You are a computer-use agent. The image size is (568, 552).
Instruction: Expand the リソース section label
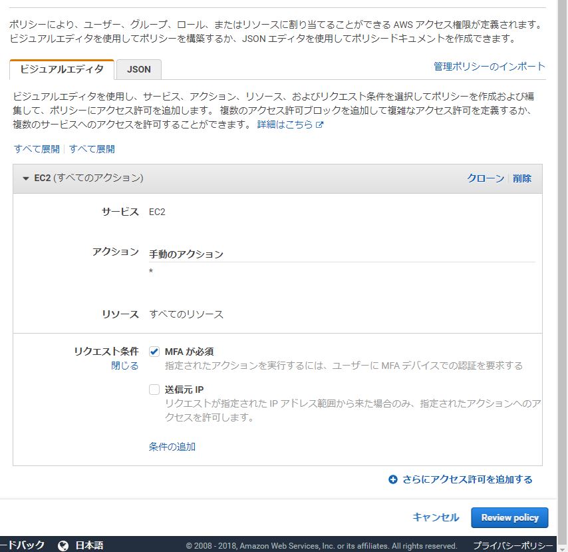click(120, 314)
